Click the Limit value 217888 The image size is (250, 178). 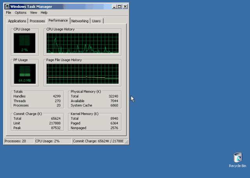click(x=55, y=123)
